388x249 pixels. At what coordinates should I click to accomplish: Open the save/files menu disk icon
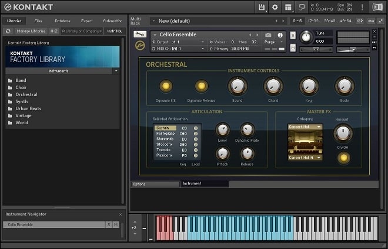point(262,7)
